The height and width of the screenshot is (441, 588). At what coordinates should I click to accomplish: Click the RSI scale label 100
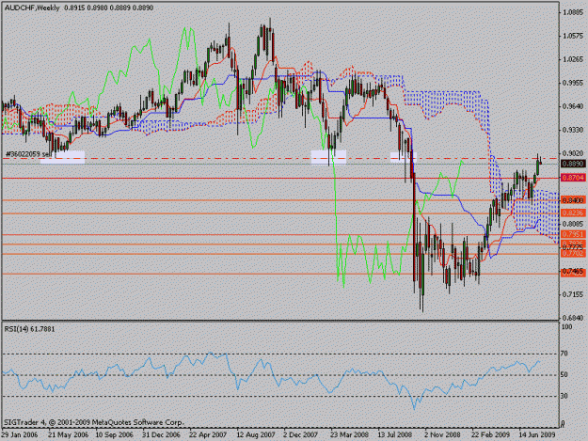[567, 327]
